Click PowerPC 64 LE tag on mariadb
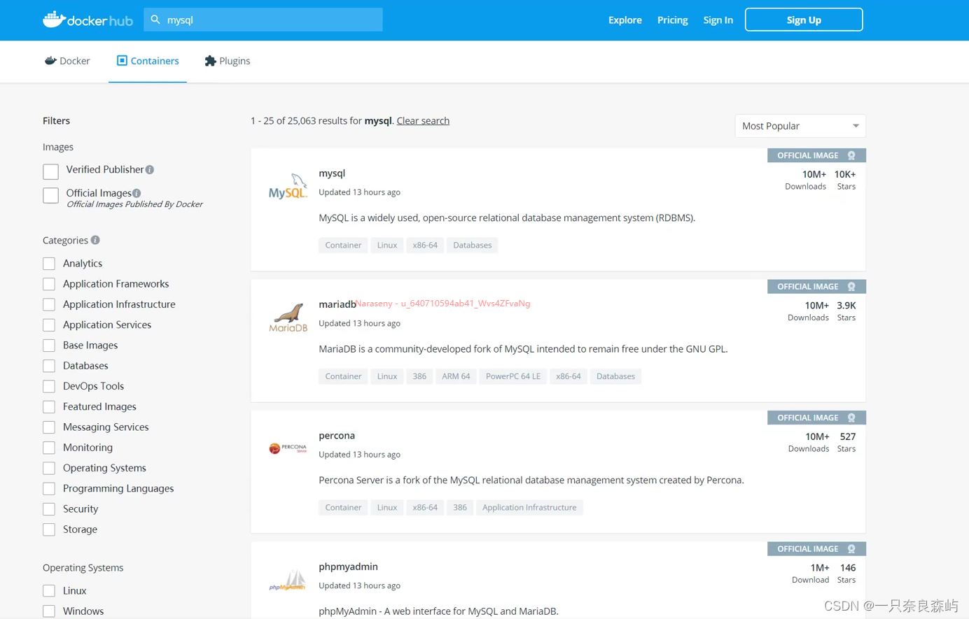 tap(513, 376)
